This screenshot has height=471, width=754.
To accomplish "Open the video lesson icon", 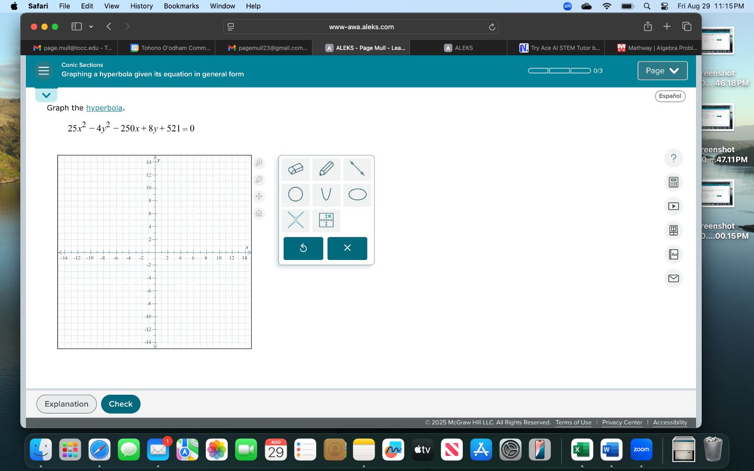I will coord(673,206).
